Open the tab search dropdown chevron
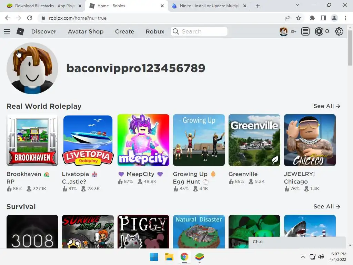353x265 pixels. tap(297, 5)
